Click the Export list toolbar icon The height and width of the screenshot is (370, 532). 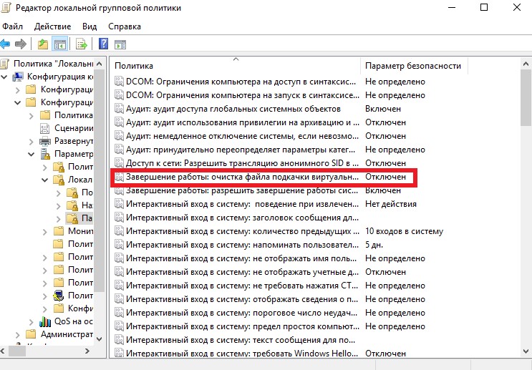82,44
